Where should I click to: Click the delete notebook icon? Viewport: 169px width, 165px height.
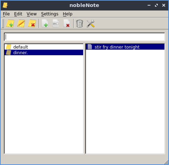[x=32, y=23]
